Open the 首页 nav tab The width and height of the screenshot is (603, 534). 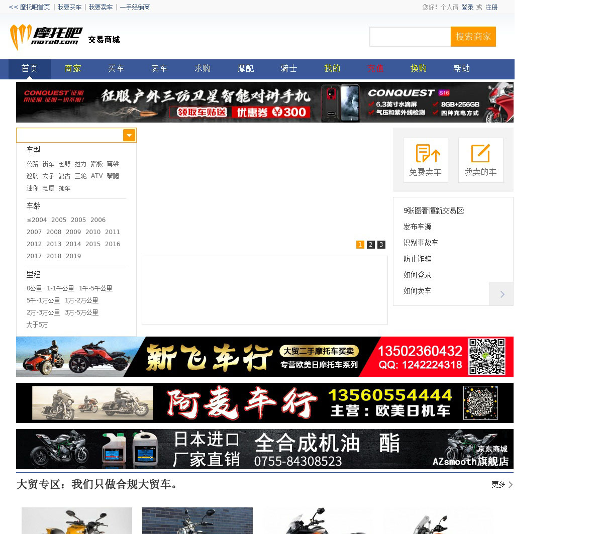[x=29, y=69]
